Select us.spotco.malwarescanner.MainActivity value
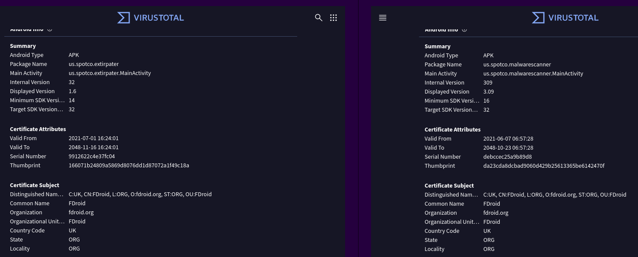Viewport: 638px width, 257px height. click(x=533, y=74)
